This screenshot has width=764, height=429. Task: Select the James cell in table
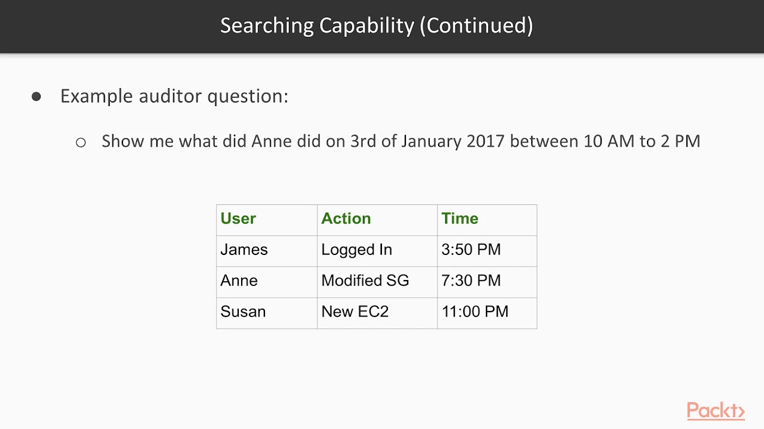[244, 250]
